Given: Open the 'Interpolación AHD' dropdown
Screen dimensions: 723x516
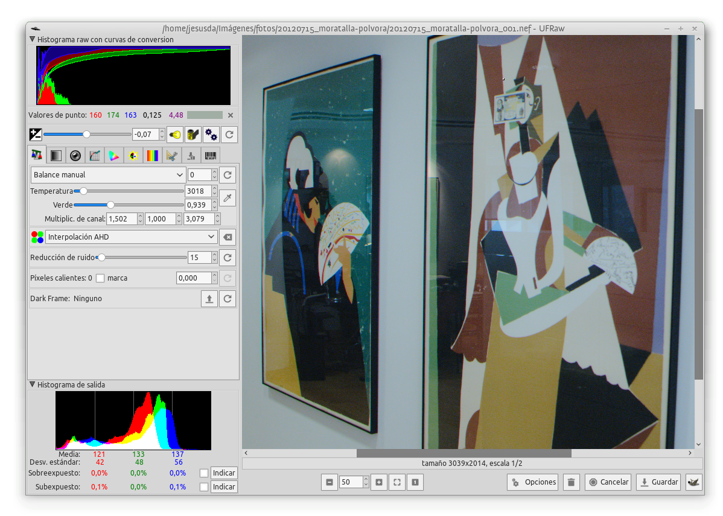Looking at the screenshot, I should click(x=132, y=237).
